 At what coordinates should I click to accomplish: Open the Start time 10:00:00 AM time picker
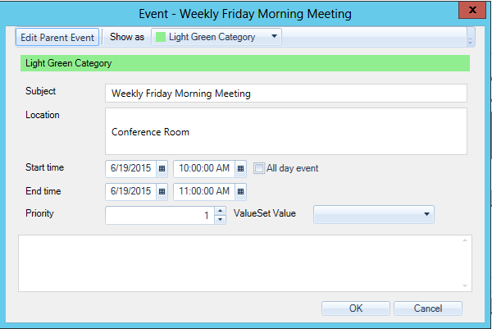[x=240, y=168]
